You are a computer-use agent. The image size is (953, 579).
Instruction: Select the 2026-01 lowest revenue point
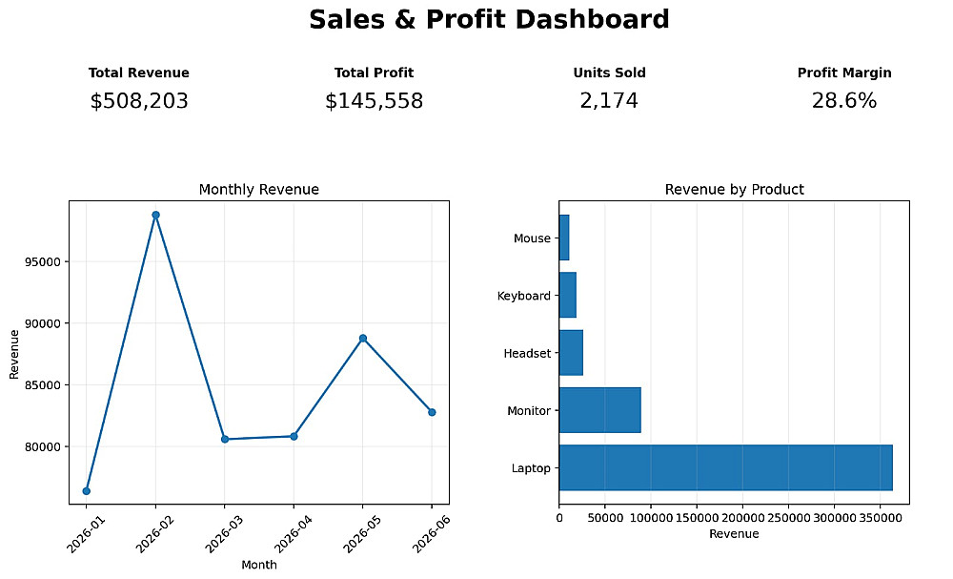87,491
